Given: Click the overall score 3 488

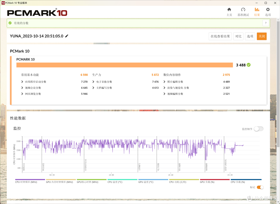Looking at the screenshot, I should [241, 65].
